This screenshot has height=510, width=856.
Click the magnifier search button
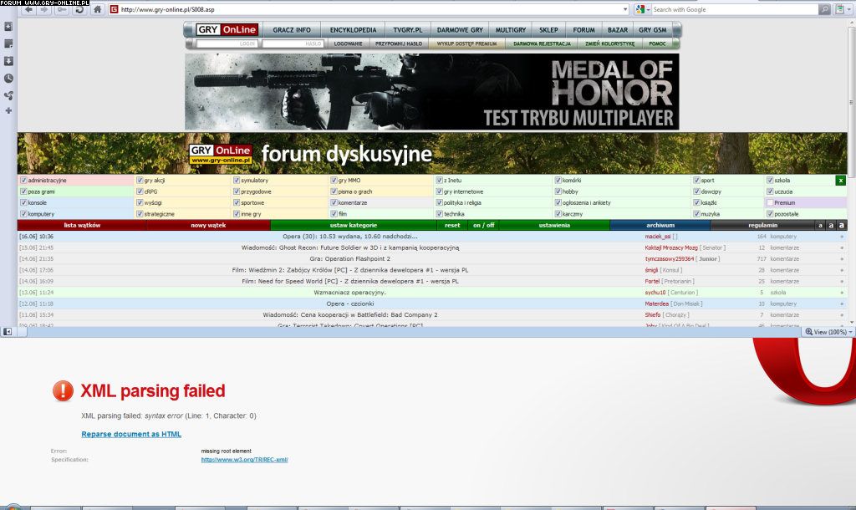pos(824,9)
